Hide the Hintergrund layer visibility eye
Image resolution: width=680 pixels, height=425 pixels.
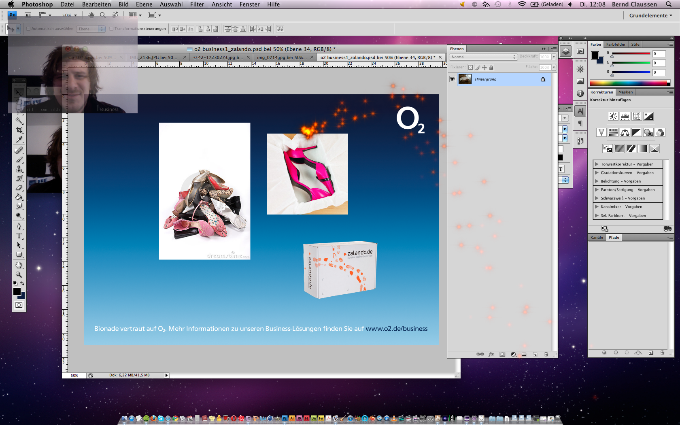point(452,79)
